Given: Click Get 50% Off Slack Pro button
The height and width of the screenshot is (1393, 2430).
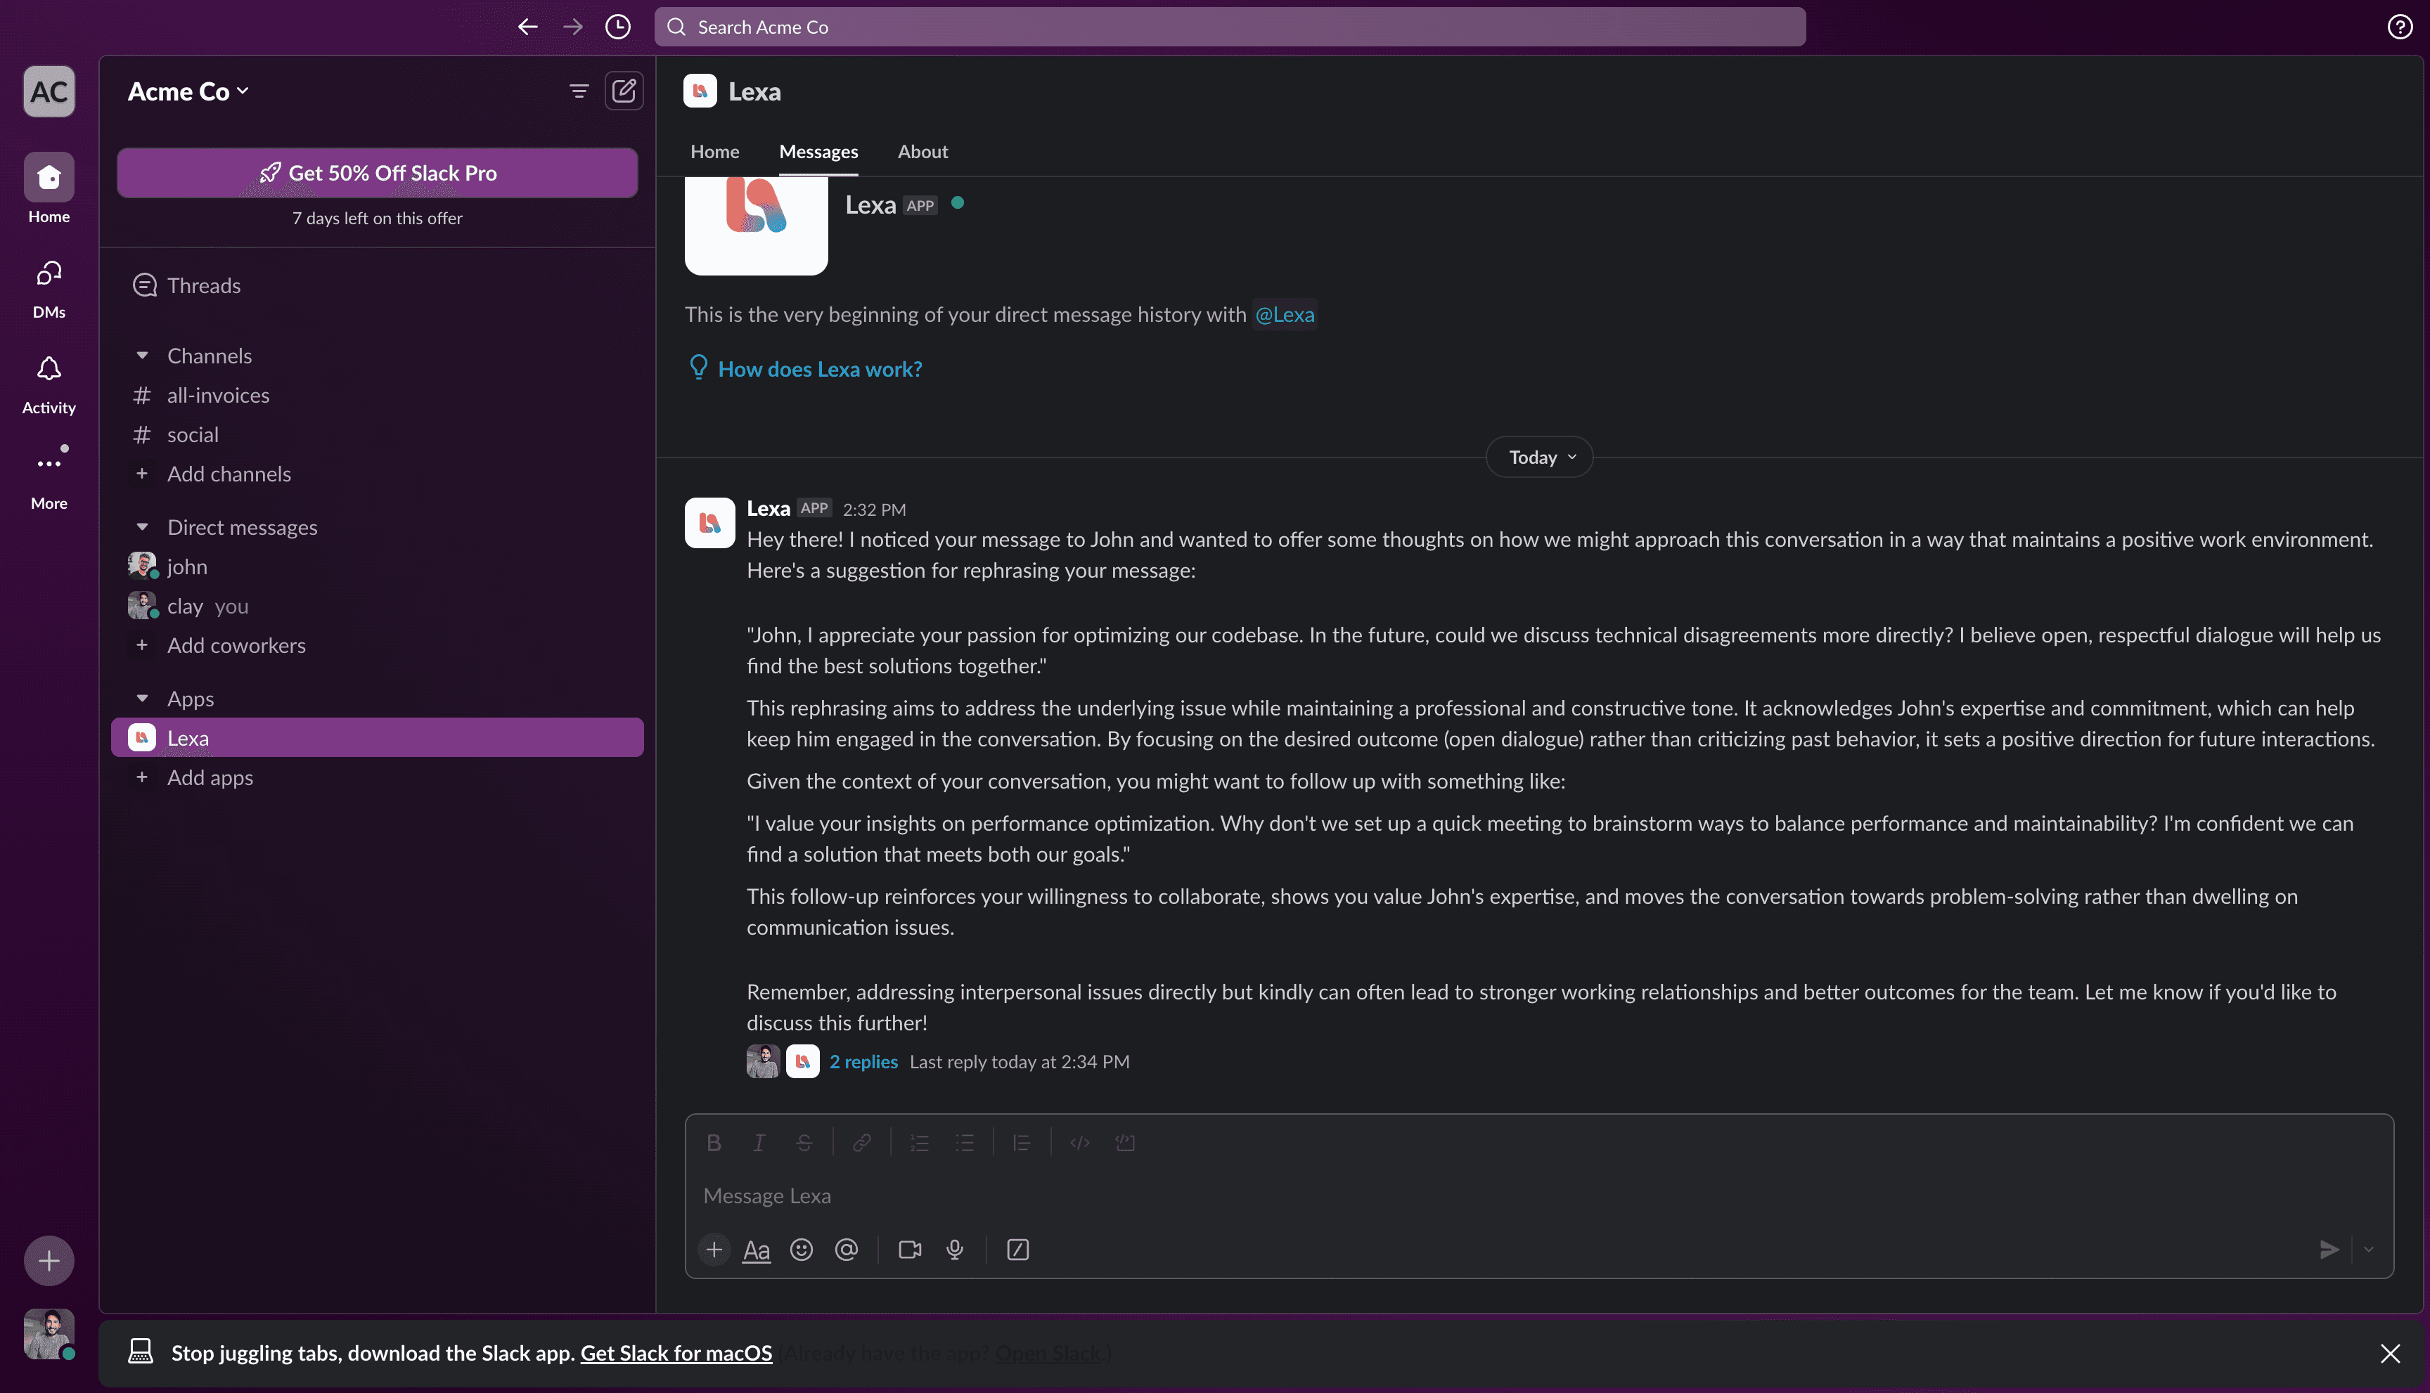Looking at the screenshot, I should point(377,173).
